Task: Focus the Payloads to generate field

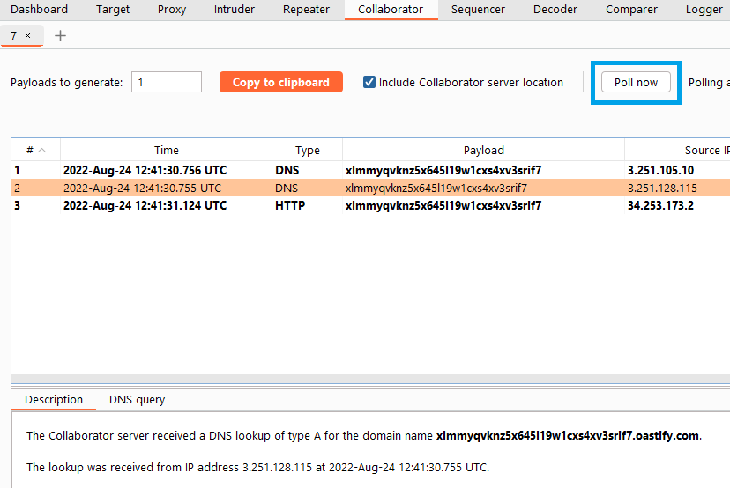Action: click(x=167, y=82)
